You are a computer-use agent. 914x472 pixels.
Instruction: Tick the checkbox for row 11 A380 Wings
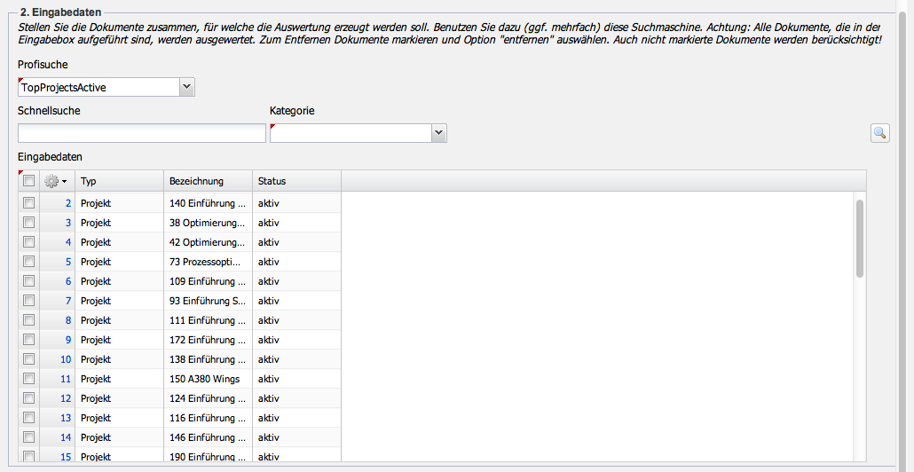click(28, 379)
